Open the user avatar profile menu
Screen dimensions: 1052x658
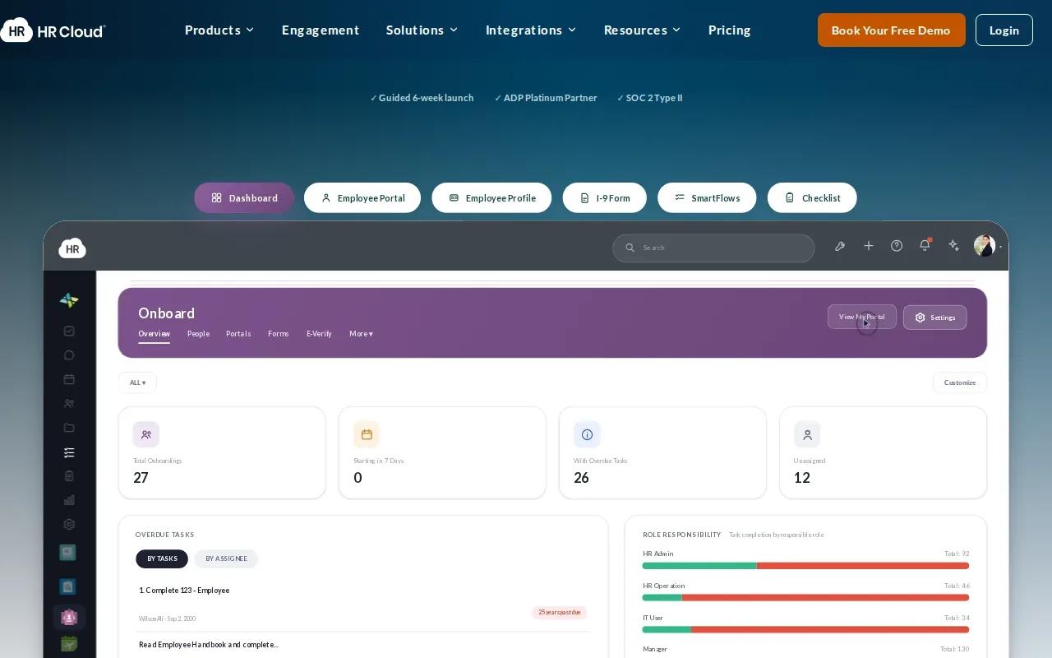pos(985,246)
